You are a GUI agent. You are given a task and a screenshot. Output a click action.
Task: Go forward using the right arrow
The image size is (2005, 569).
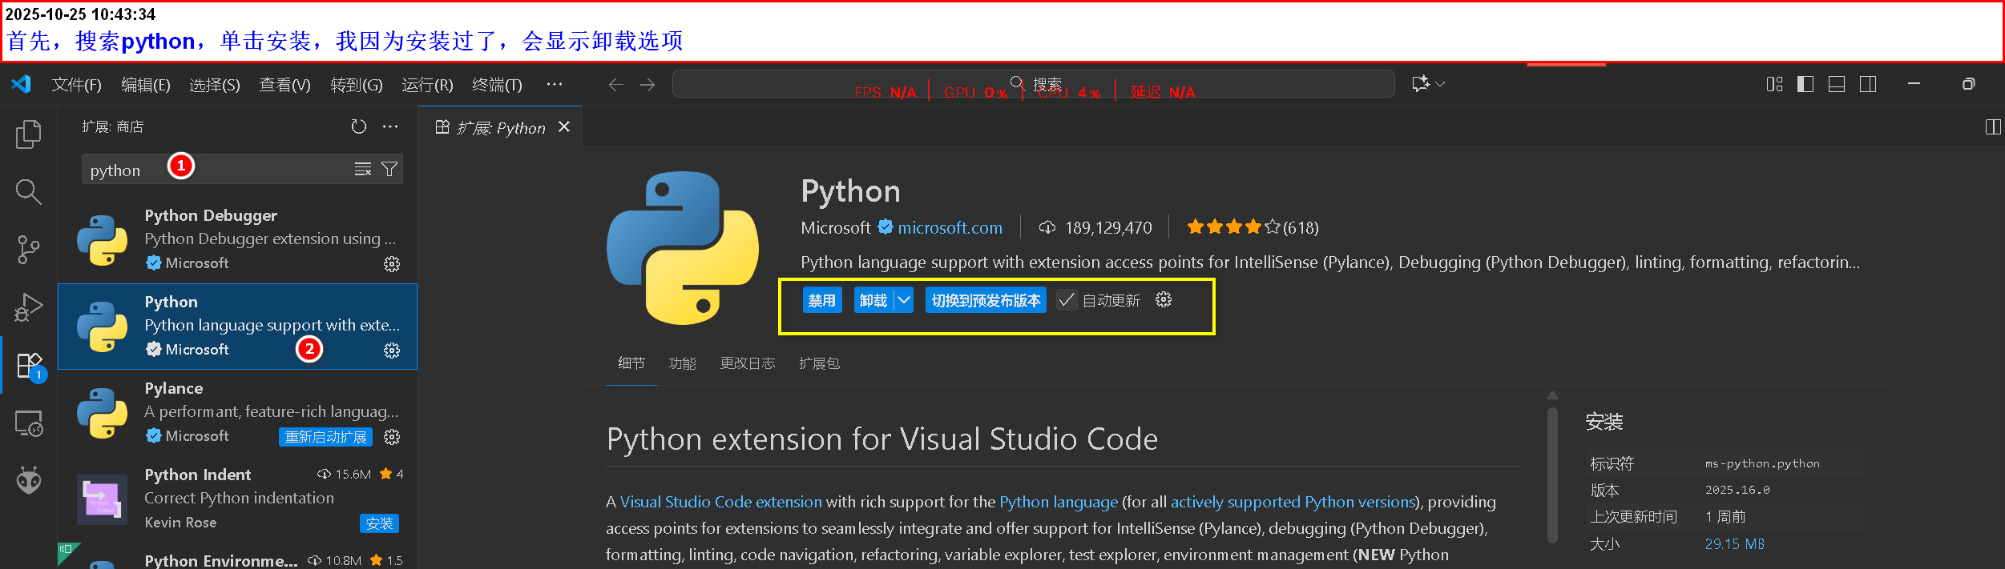647,85
